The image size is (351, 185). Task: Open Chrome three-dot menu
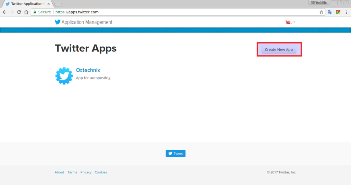pos(346,12)
